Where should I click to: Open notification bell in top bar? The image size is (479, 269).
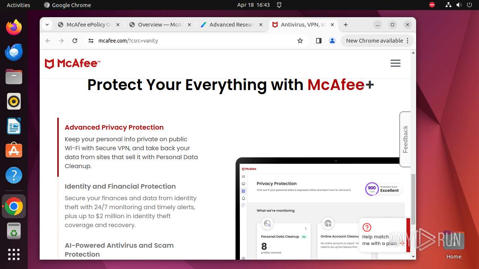coord(279,5)
